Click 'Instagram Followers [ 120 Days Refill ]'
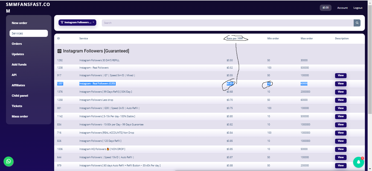Viewport: 372px width, 171px height. [100, 141]
